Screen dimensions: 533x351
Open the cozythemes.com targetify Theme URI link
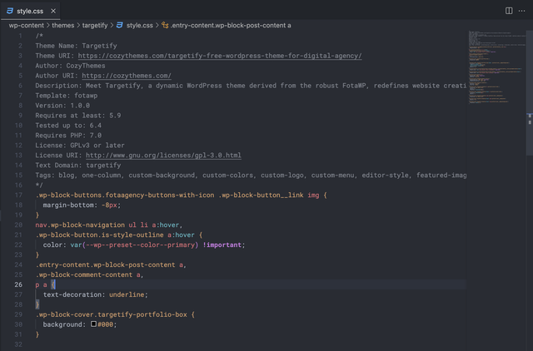pos(220,56)
